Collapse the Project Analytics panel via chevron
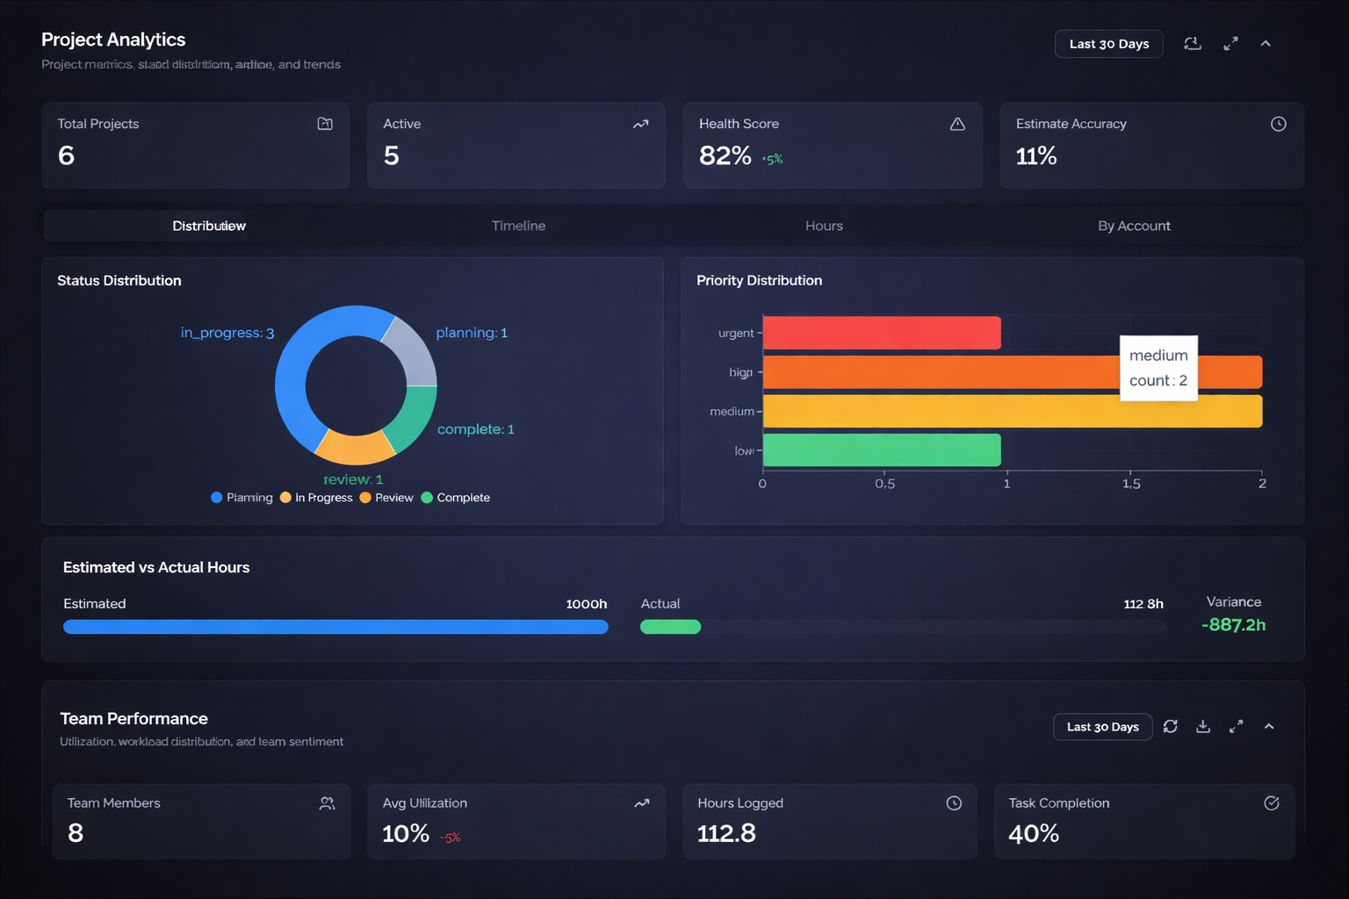1349x899 pixels. [1266, 43]
